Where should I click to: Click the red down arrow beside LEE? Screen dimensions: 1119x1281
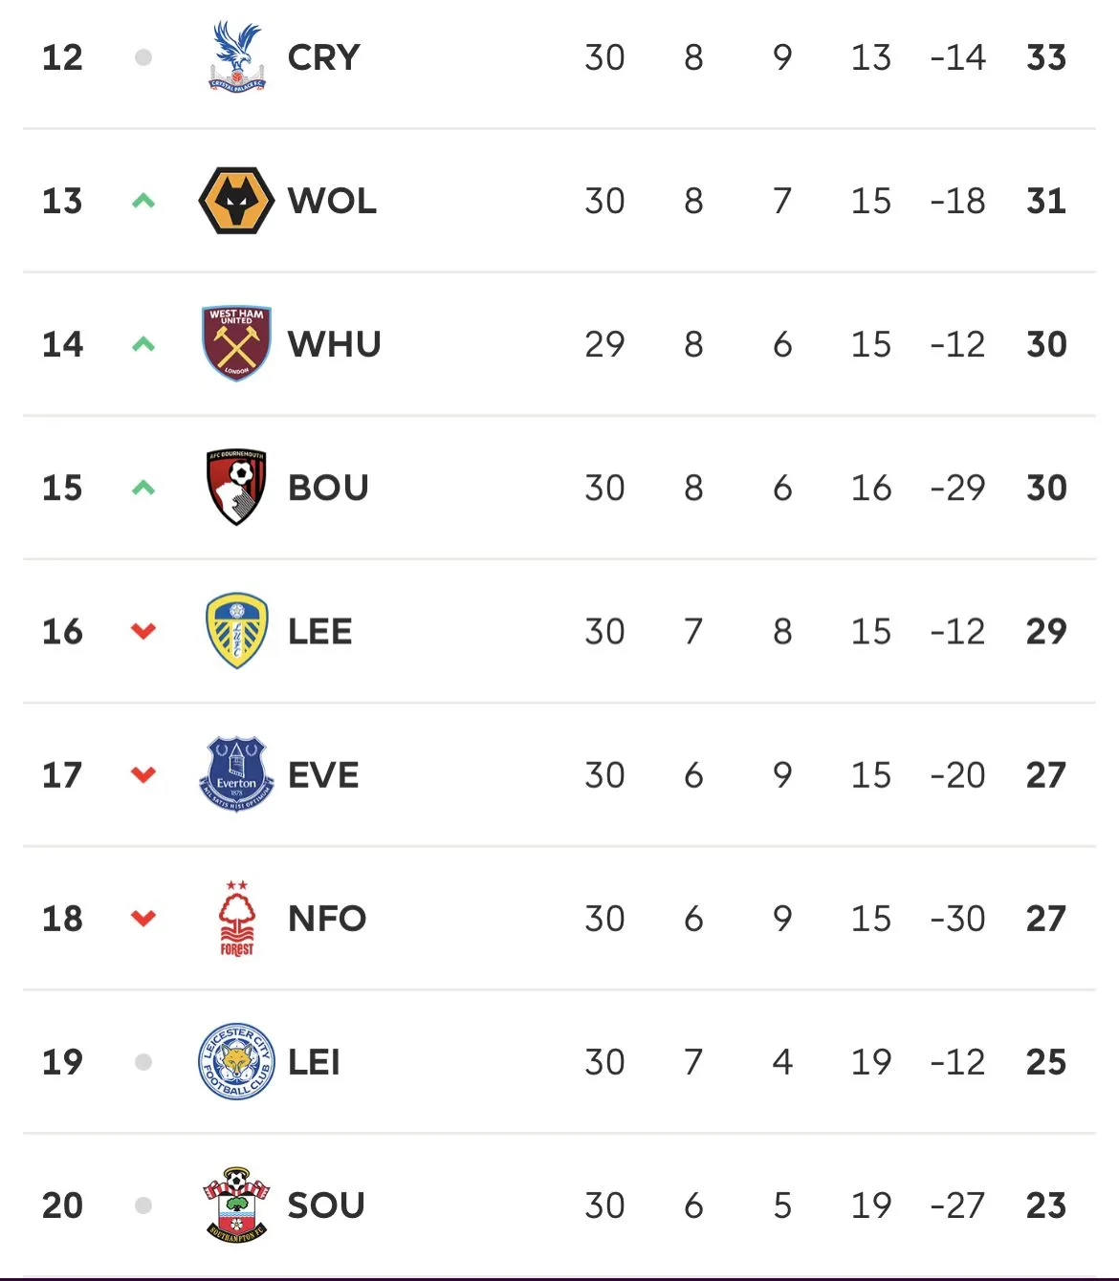point(143,631)
